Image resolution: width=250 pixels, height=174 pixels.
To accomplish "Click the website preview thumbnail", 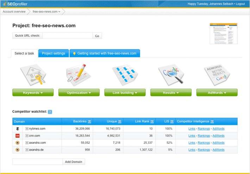I will click(x=223, y=33).
